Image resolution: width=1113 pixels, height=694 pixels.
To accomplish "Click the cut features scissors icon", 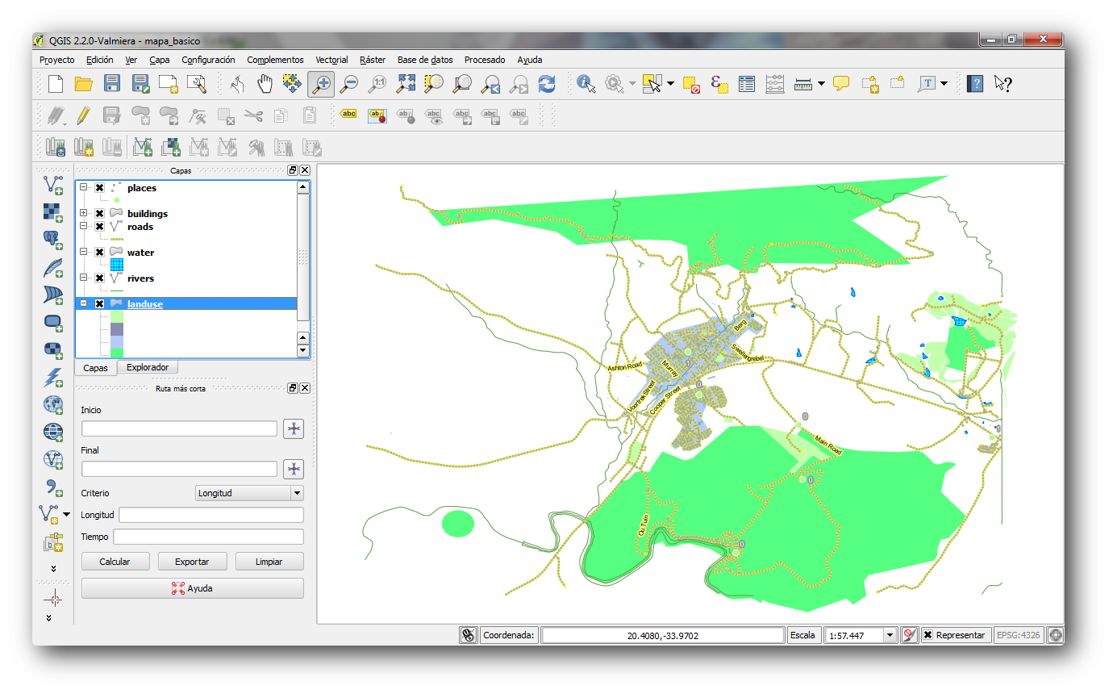I will [x=253, y=115].
